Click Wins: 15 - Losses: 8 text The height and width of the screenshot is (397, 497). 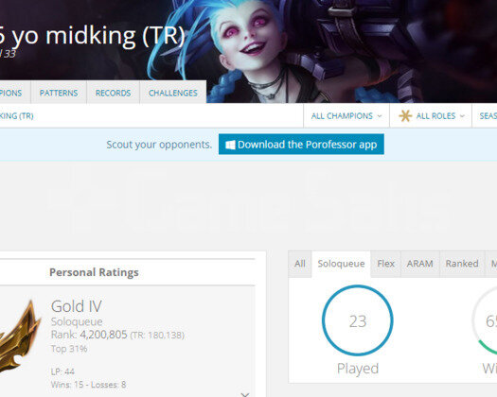click(x=88, y=385)
